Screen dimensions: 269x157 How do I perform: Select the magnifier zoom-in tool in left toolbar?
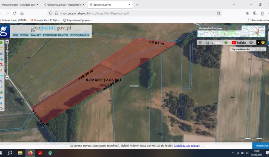1,81
